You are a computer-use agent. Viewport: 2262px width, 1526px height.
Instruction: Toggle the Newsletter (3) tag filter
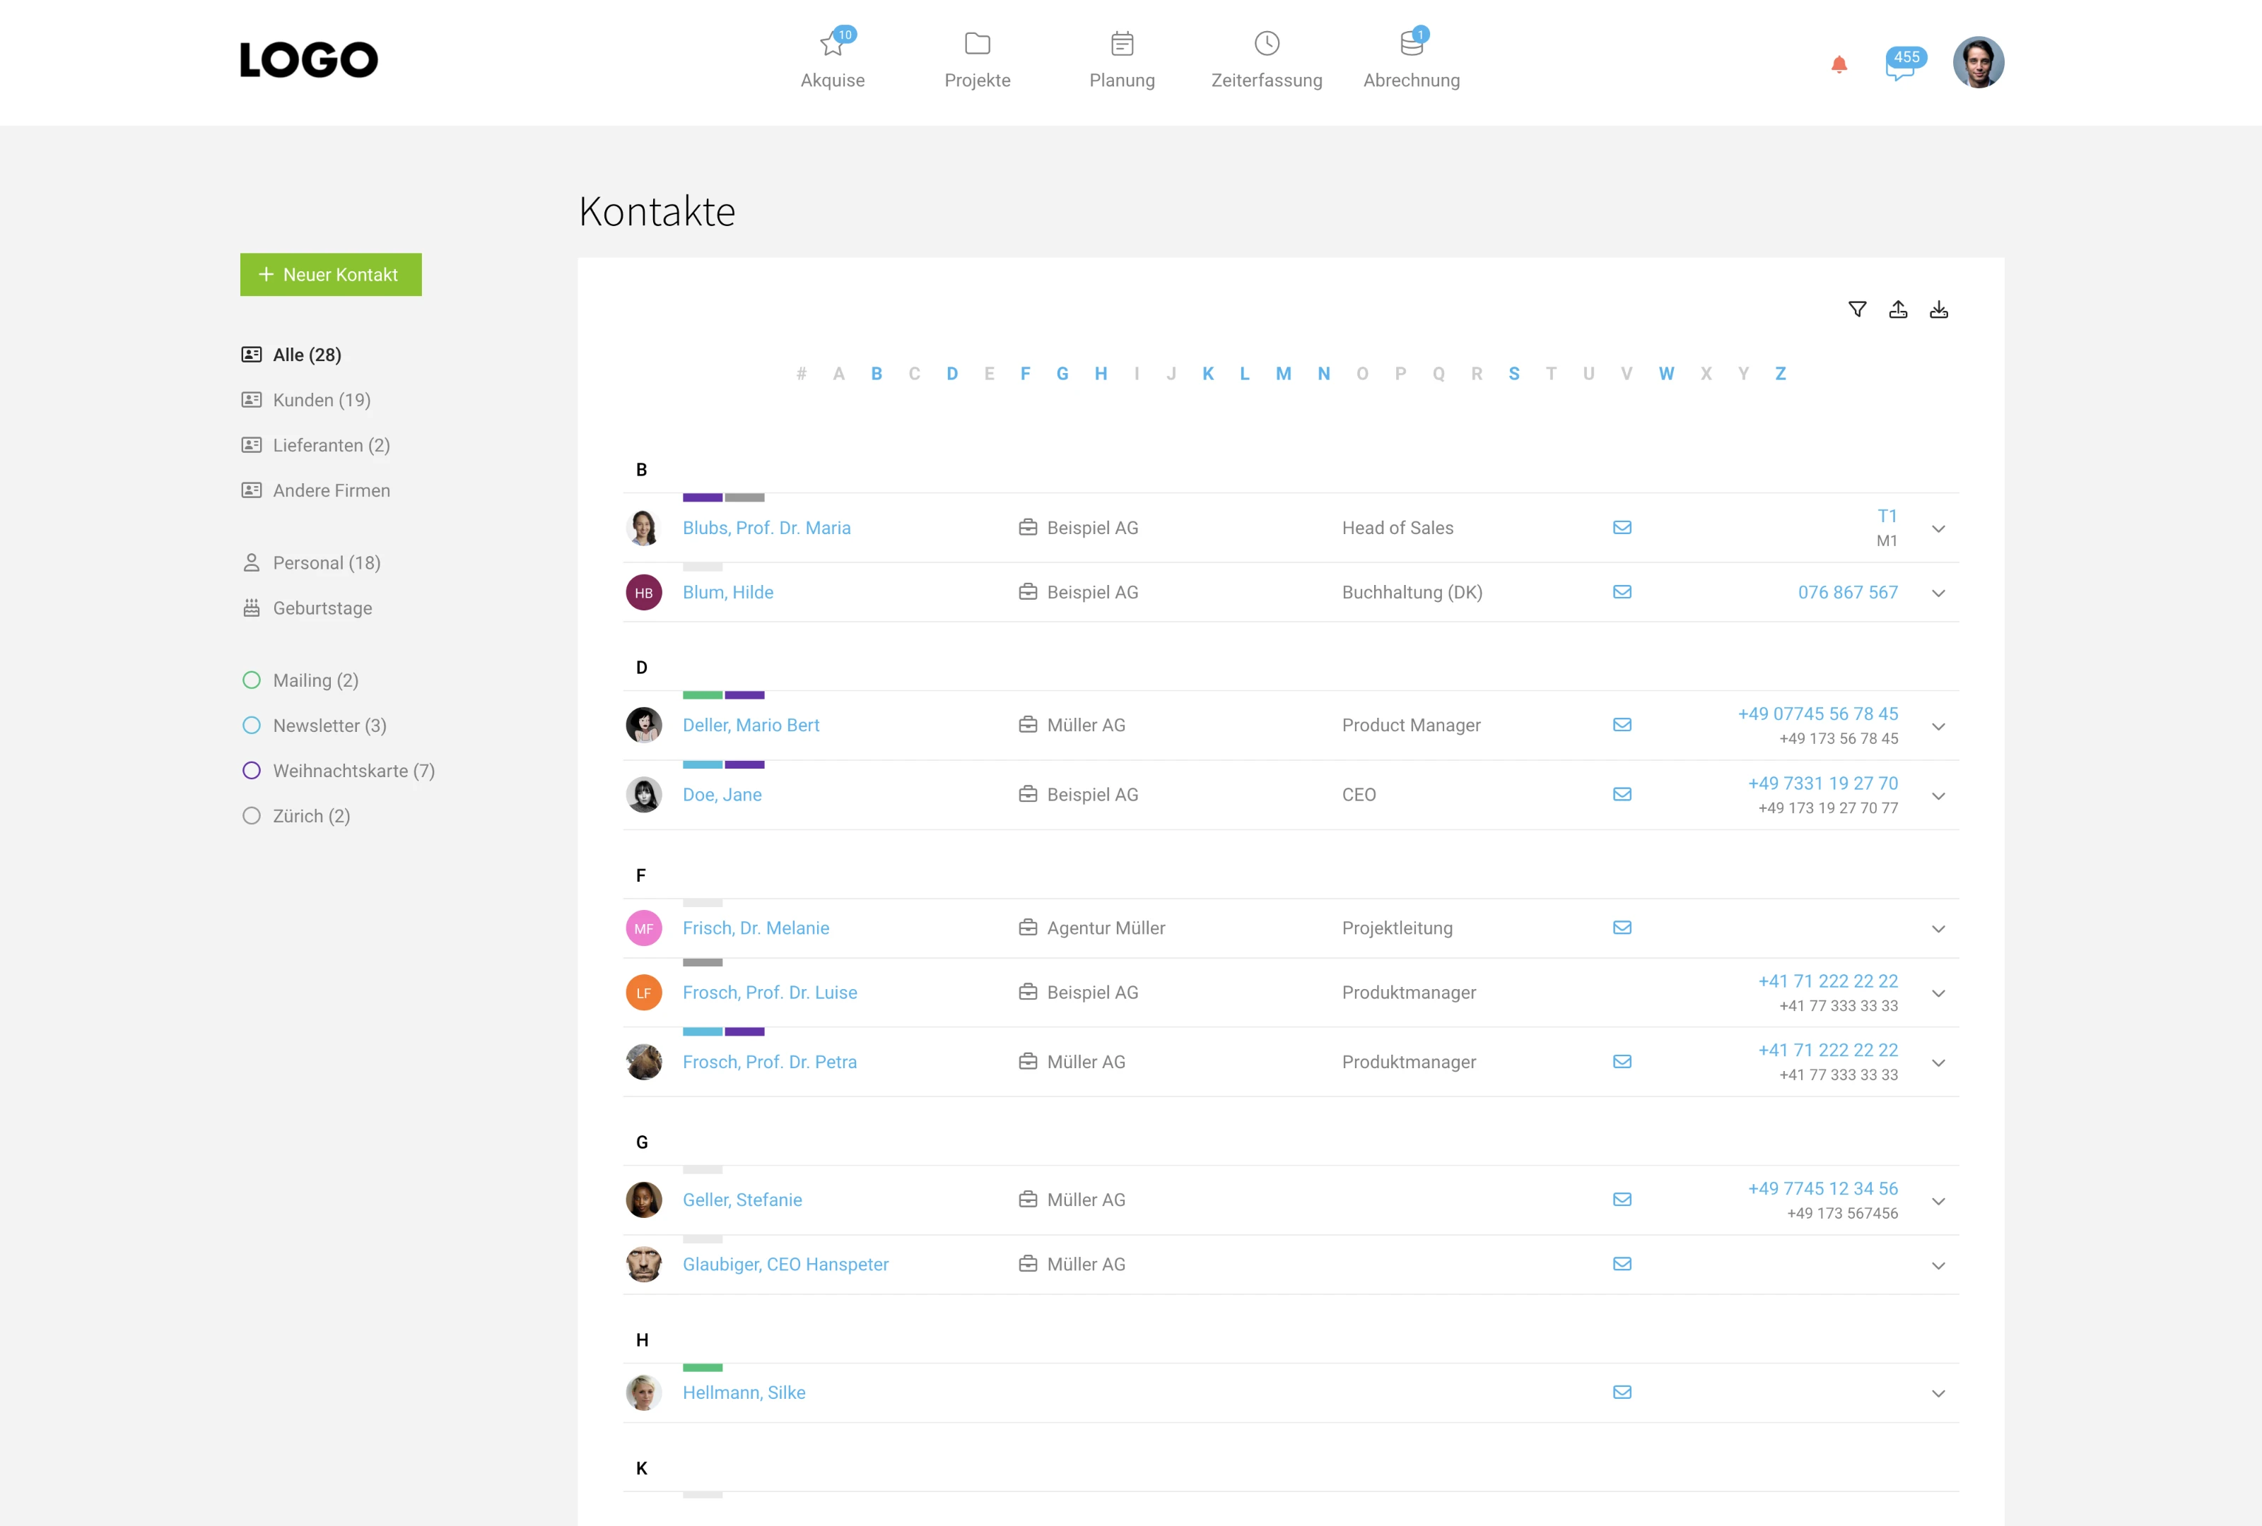click(251, 726)
